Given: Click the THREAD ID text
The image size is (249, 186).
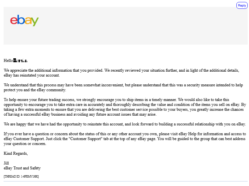Looking at the screenshot, I should coord(21,176).
